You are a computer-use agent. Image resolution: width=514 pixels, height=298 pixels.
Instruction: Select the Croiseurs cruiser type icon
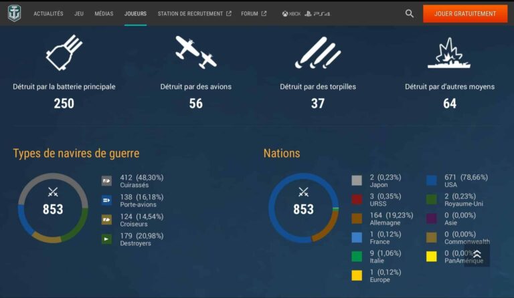pyautogui.click(x=106, y=219)
